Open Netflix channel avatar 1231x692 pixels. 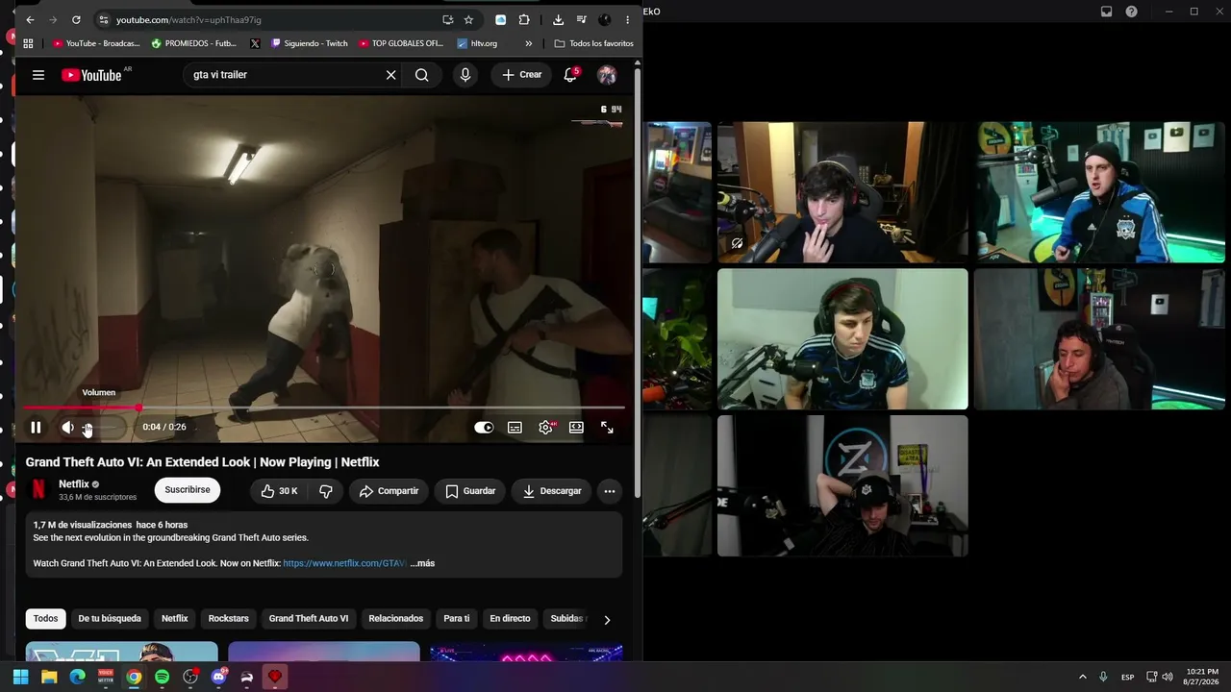38,490
